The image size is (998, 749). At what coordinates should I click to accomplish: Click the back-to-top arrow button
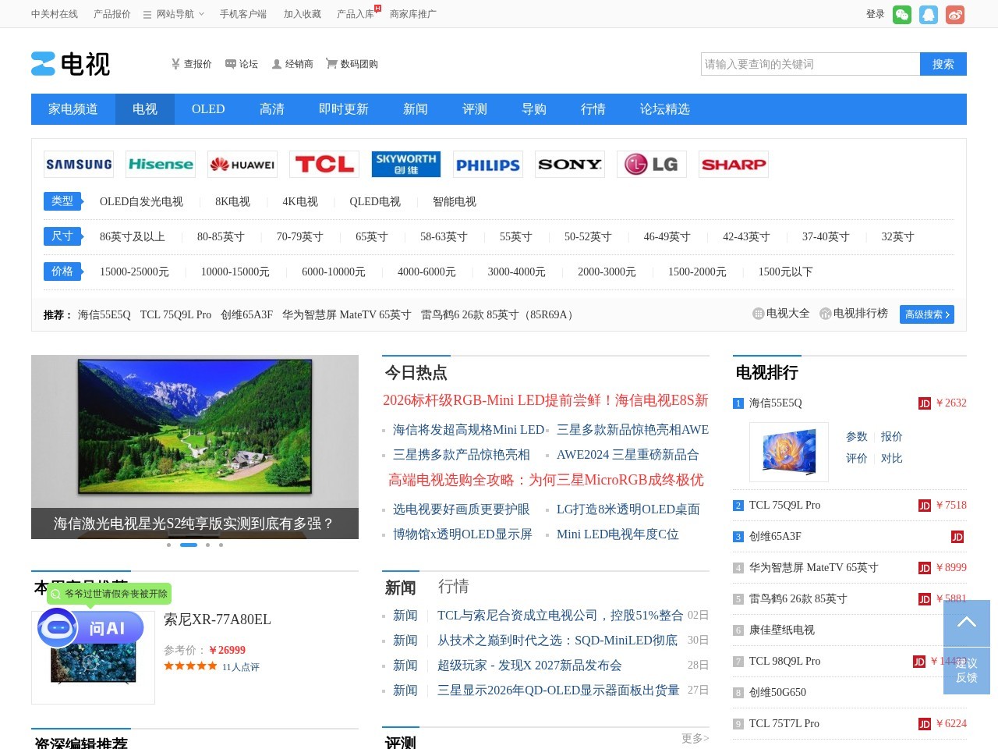click(x=967, y=623)
